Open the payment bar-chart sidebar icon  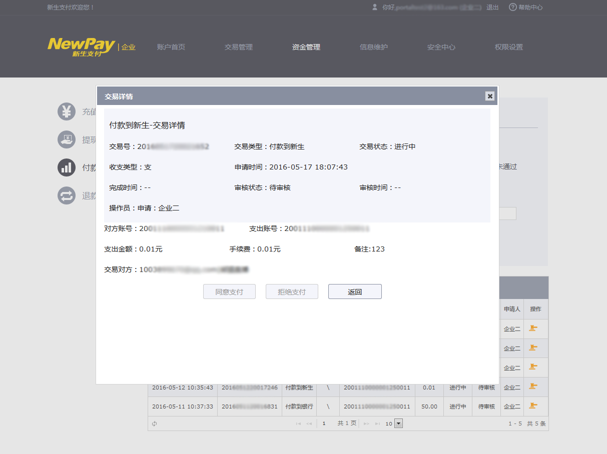pos(67,167)
